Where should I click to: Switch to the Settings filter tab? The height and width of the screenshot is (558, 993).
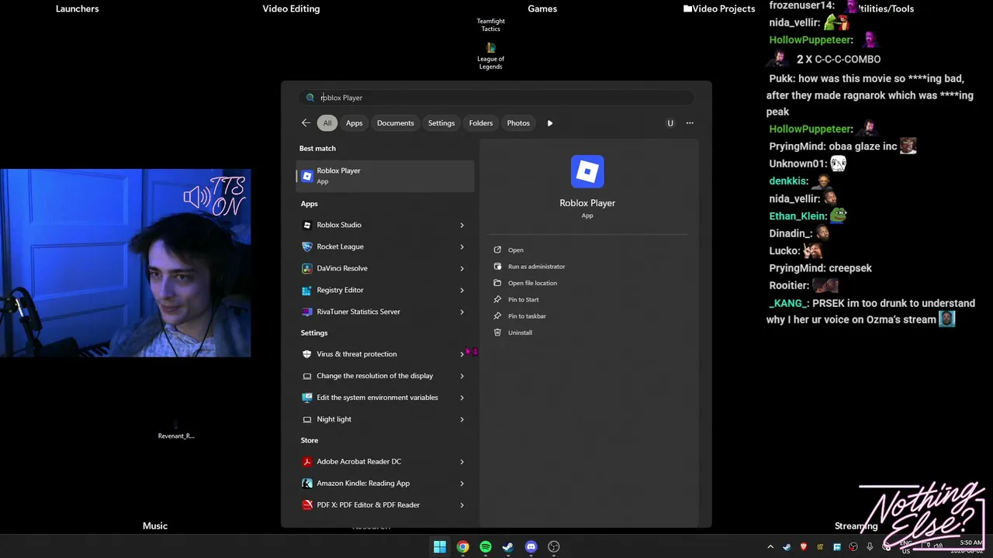pos(441,123)
